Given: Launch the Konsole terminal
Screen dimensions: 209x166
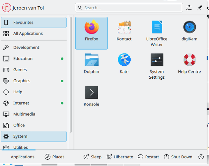Looking at the screenshot, I should (x=92, y=97).
